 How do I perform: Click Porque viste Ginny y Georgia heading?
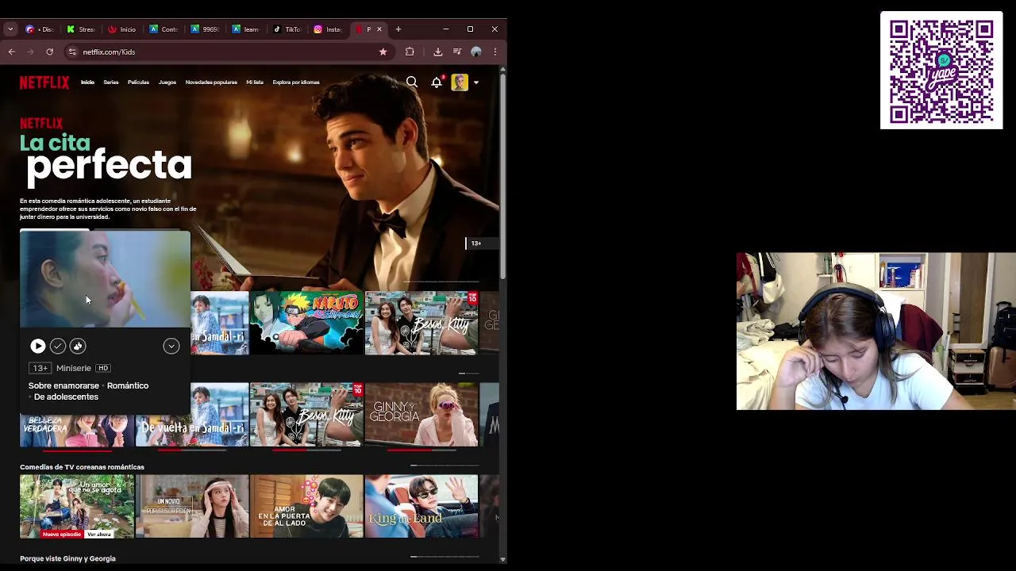[x=67, y=559]
